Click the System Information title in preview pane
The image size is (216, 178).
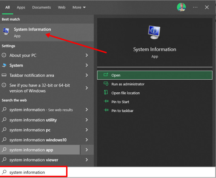[x=155, y=49]
